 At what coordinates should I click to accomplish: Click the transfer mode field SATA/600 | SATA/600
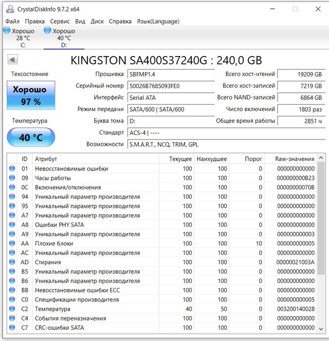[171, 110]
